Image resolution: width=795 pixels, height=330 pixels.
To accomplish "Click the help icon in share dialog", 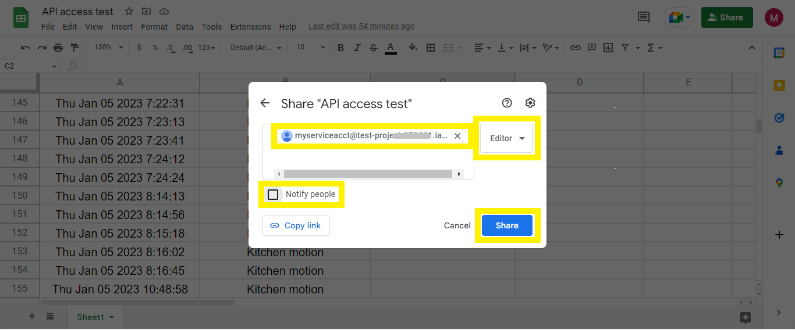I will [x=507, y=103].
